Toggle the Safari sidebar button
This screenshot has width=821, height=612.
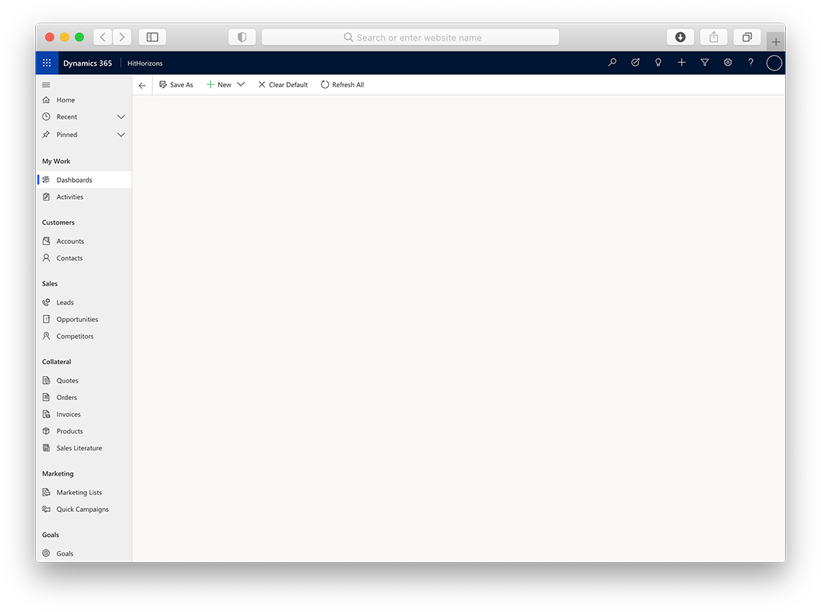[152, 37]
